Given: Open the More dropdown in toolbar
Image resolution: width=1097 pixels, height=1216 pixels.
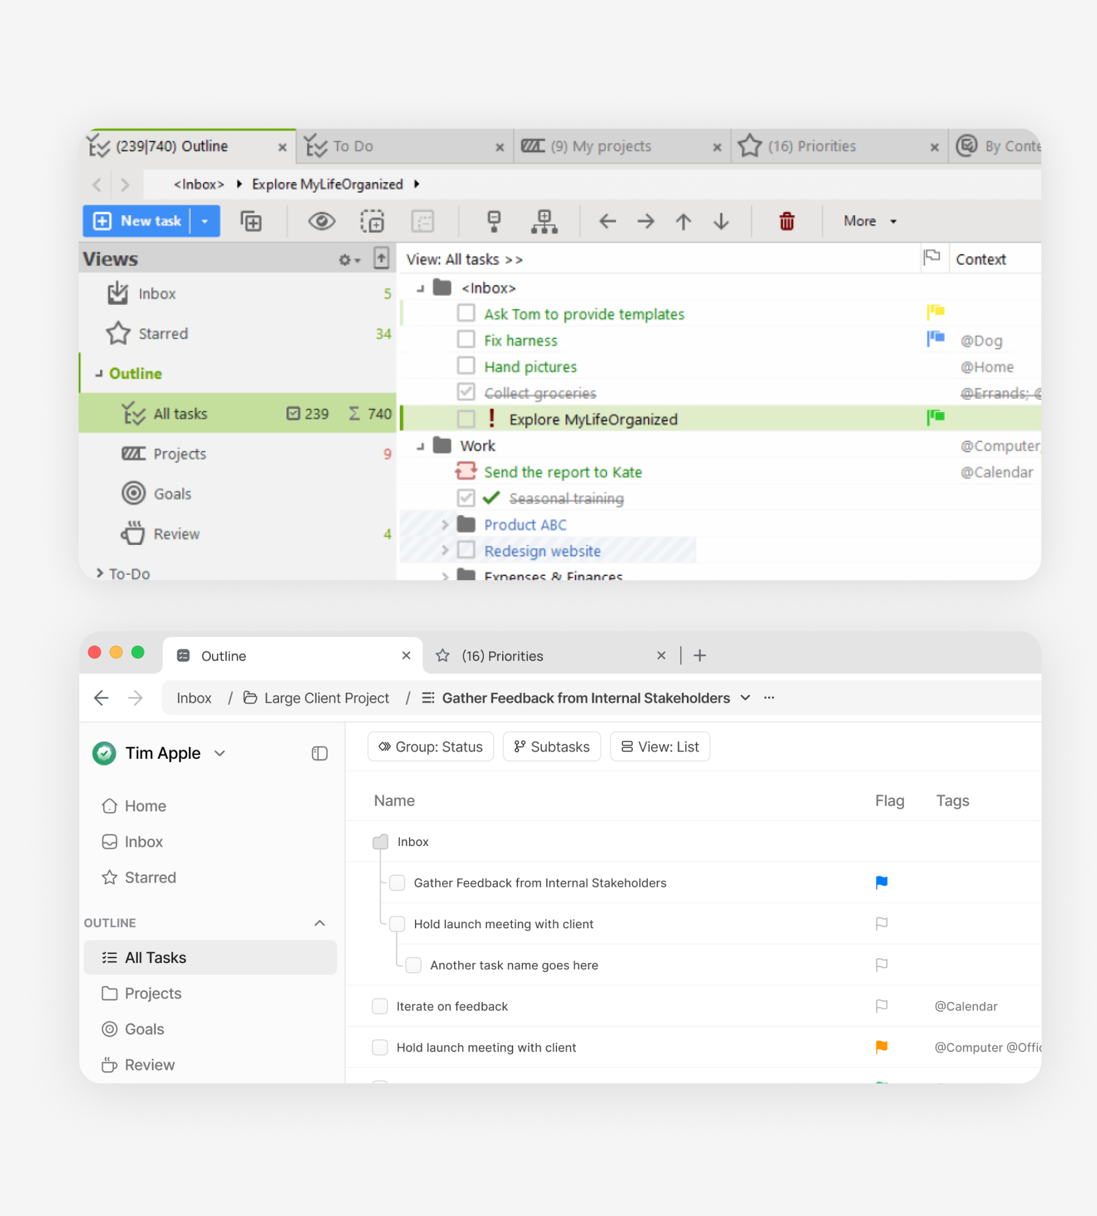Looking at the screenshot, I should coord(870,221).
